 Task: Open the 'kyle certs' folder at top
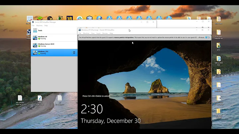(218, 20)
